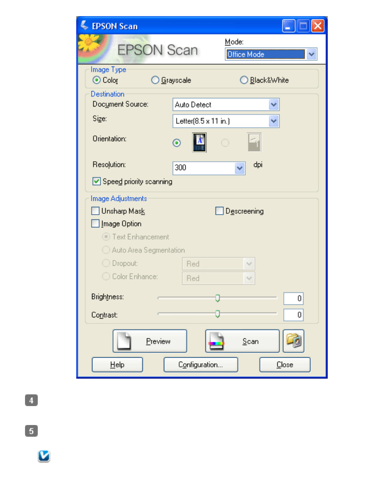Click the EPSON Scan title bar icon

click(84, 25)
